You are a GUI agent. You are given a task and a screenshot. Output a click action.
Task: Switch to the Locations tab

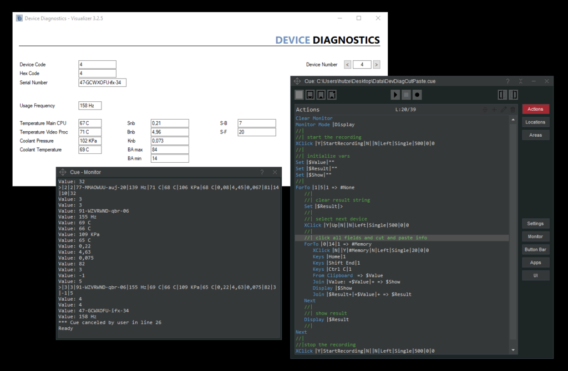point(535,122)
